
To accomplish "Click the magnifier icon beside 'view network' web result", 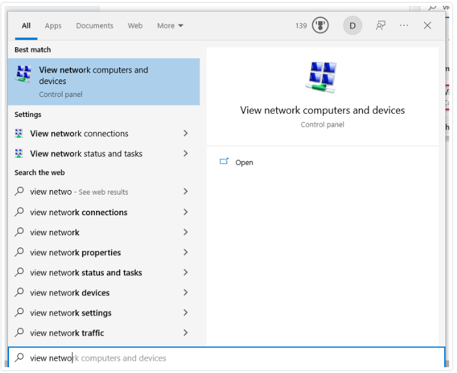I will (19, 232).
